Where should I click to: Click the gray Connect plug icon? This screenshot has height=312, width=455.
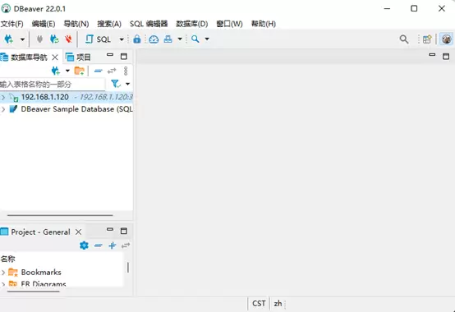tap(39, 39)
